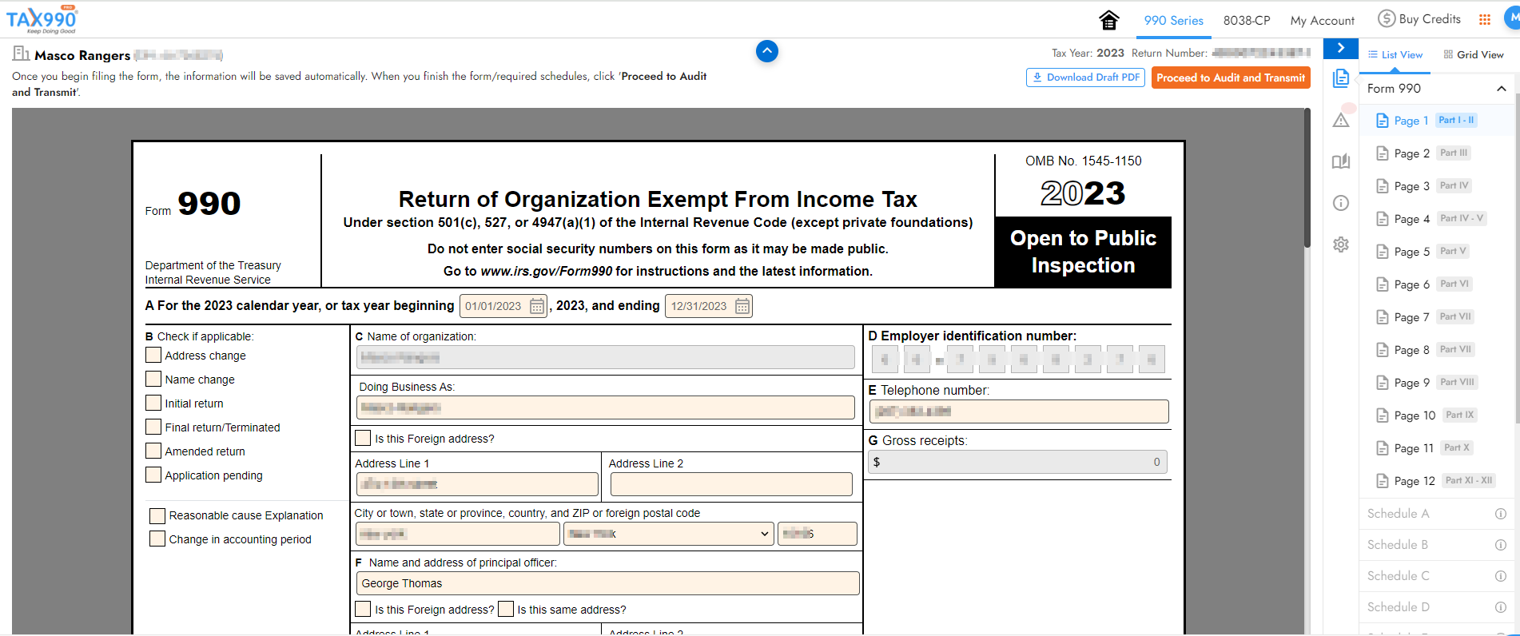Collapse the header with blue up-arrow
The image size is (1520, 636).
pyautogui.click(x=767, y=51)
